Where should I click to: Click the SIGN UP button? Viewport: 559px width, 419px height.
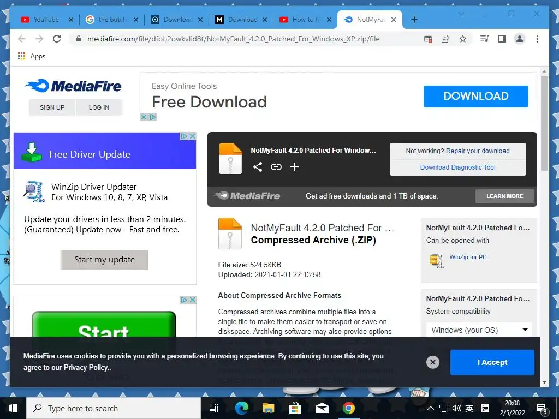coord(52,107)
